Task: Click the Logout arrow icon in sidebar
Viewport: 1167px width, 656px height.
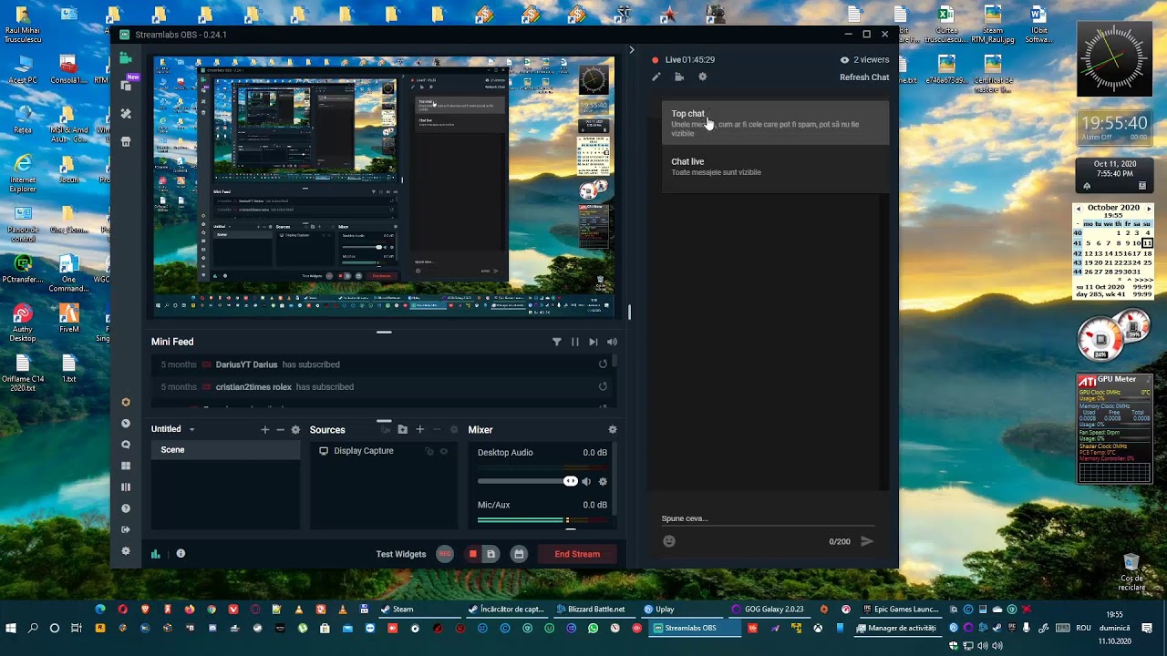Action: click(126, 529)
